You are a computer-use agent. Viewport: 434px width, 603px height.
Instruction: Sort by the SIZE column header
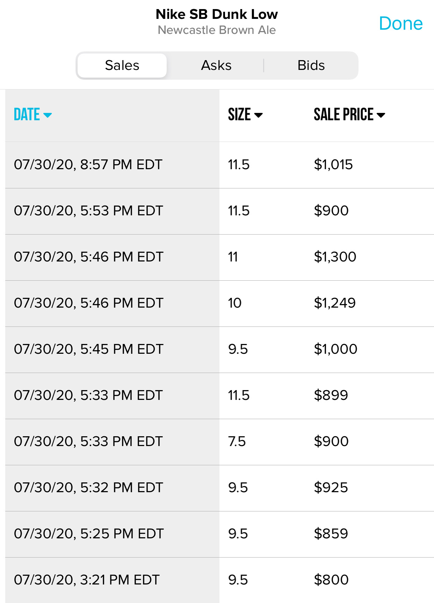coord(245,115)
